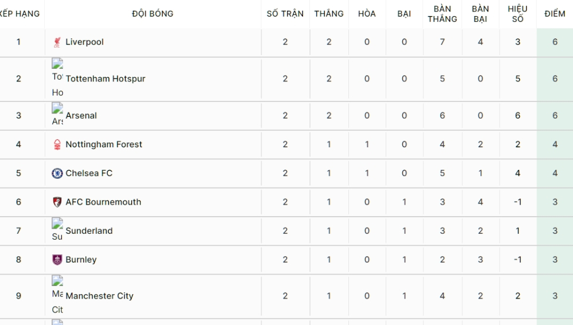Click the ĐỘI BÓNG column header
The width and height of the screenshot is (573, 325).
(153, 14)
